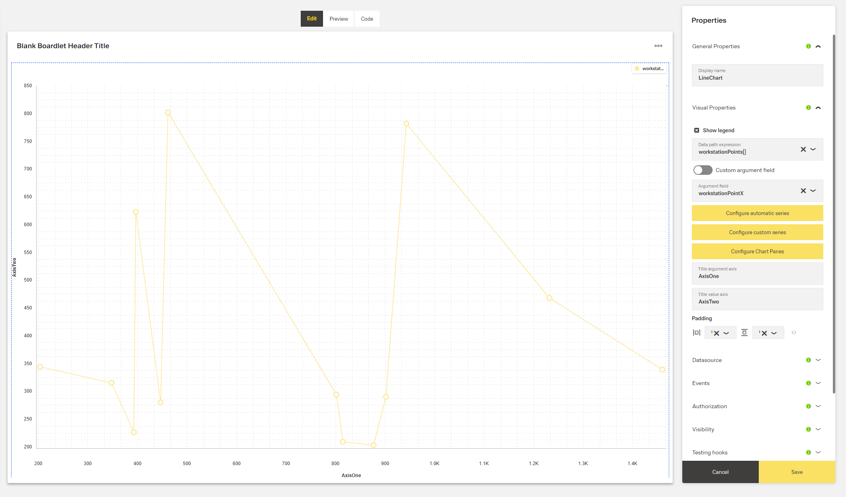The width and height of the screenshot is (846, 497).
Task: Click the Save button
Action: [797, 472]
